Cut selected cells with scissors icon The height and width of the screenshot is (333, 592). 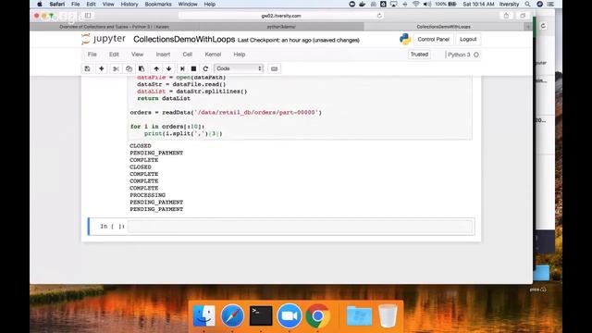[x=116, y=68]
